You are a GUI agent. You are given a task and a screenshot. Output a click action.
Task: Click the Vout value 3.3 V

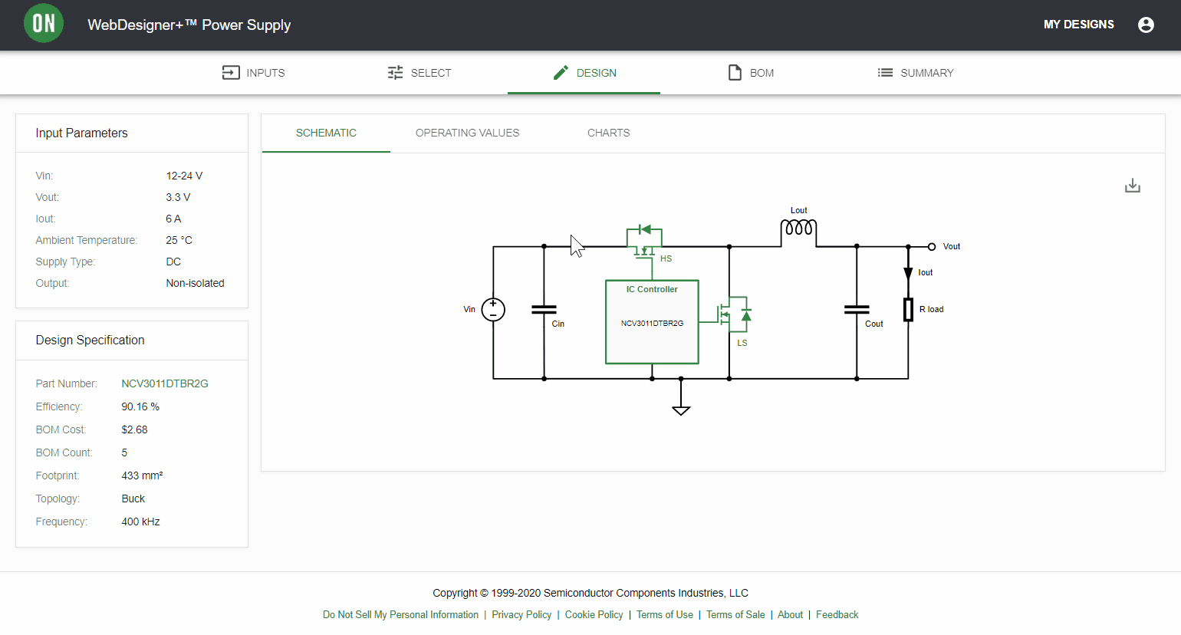coord(178,197)
